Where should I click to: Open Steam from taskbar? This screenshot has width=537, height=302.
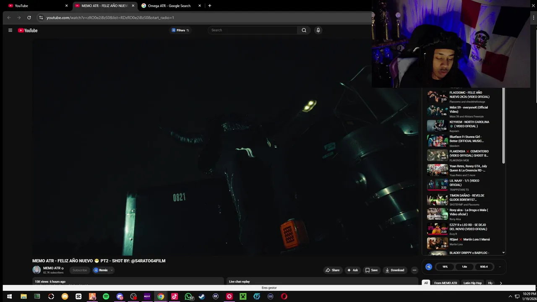[x=202, y=297]
